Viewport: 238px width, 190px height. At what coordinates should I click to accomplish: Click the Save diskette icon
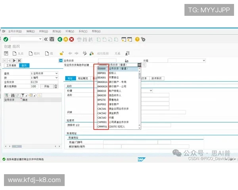click(52, 39)
